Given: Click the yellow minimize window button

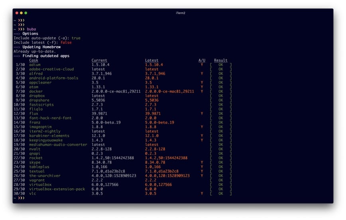Looking at the screenshot, I should point(21,13).
